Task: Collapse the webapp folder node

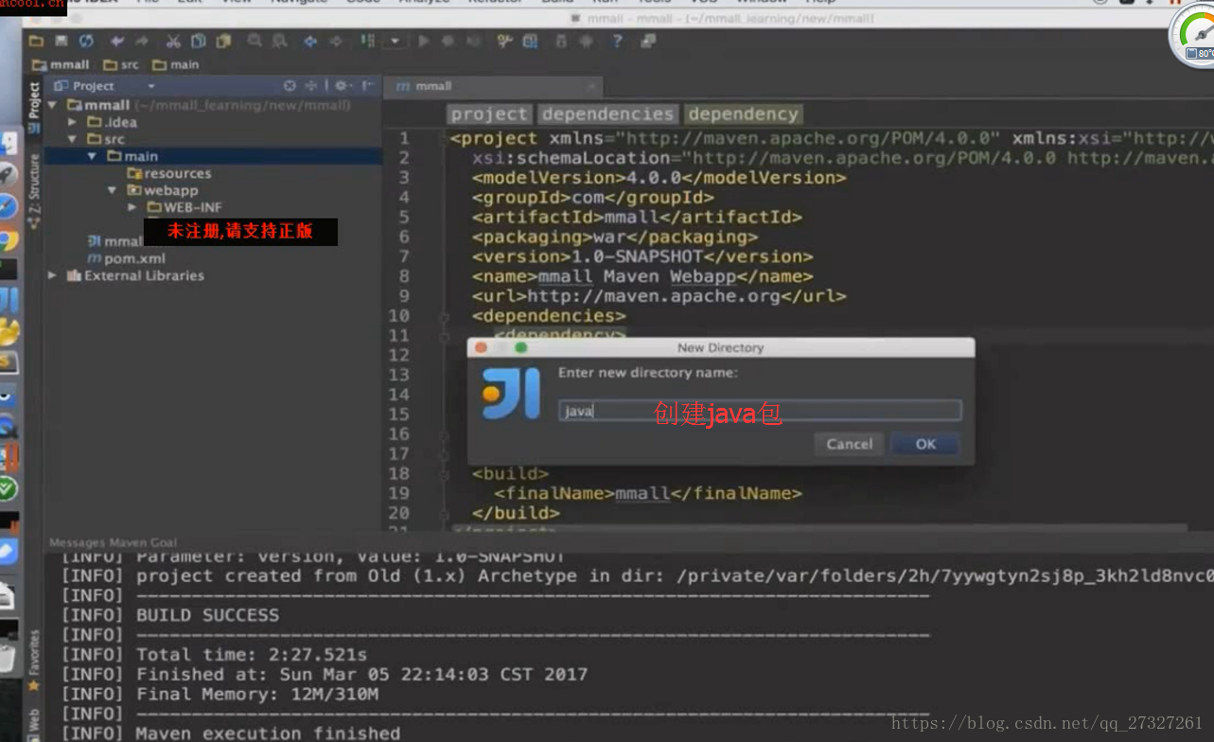Action: point(112,190)
